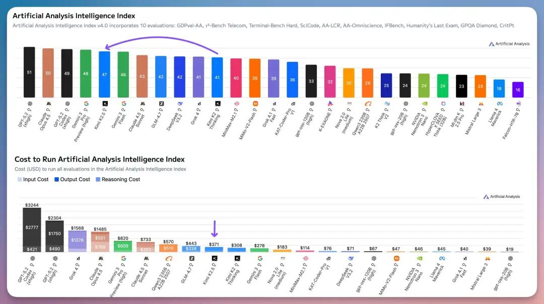Click the Meta icon under the 18 bar
The height and width of the screenshot is (304, 544).
pyautogui.click(x=499, y=103)
